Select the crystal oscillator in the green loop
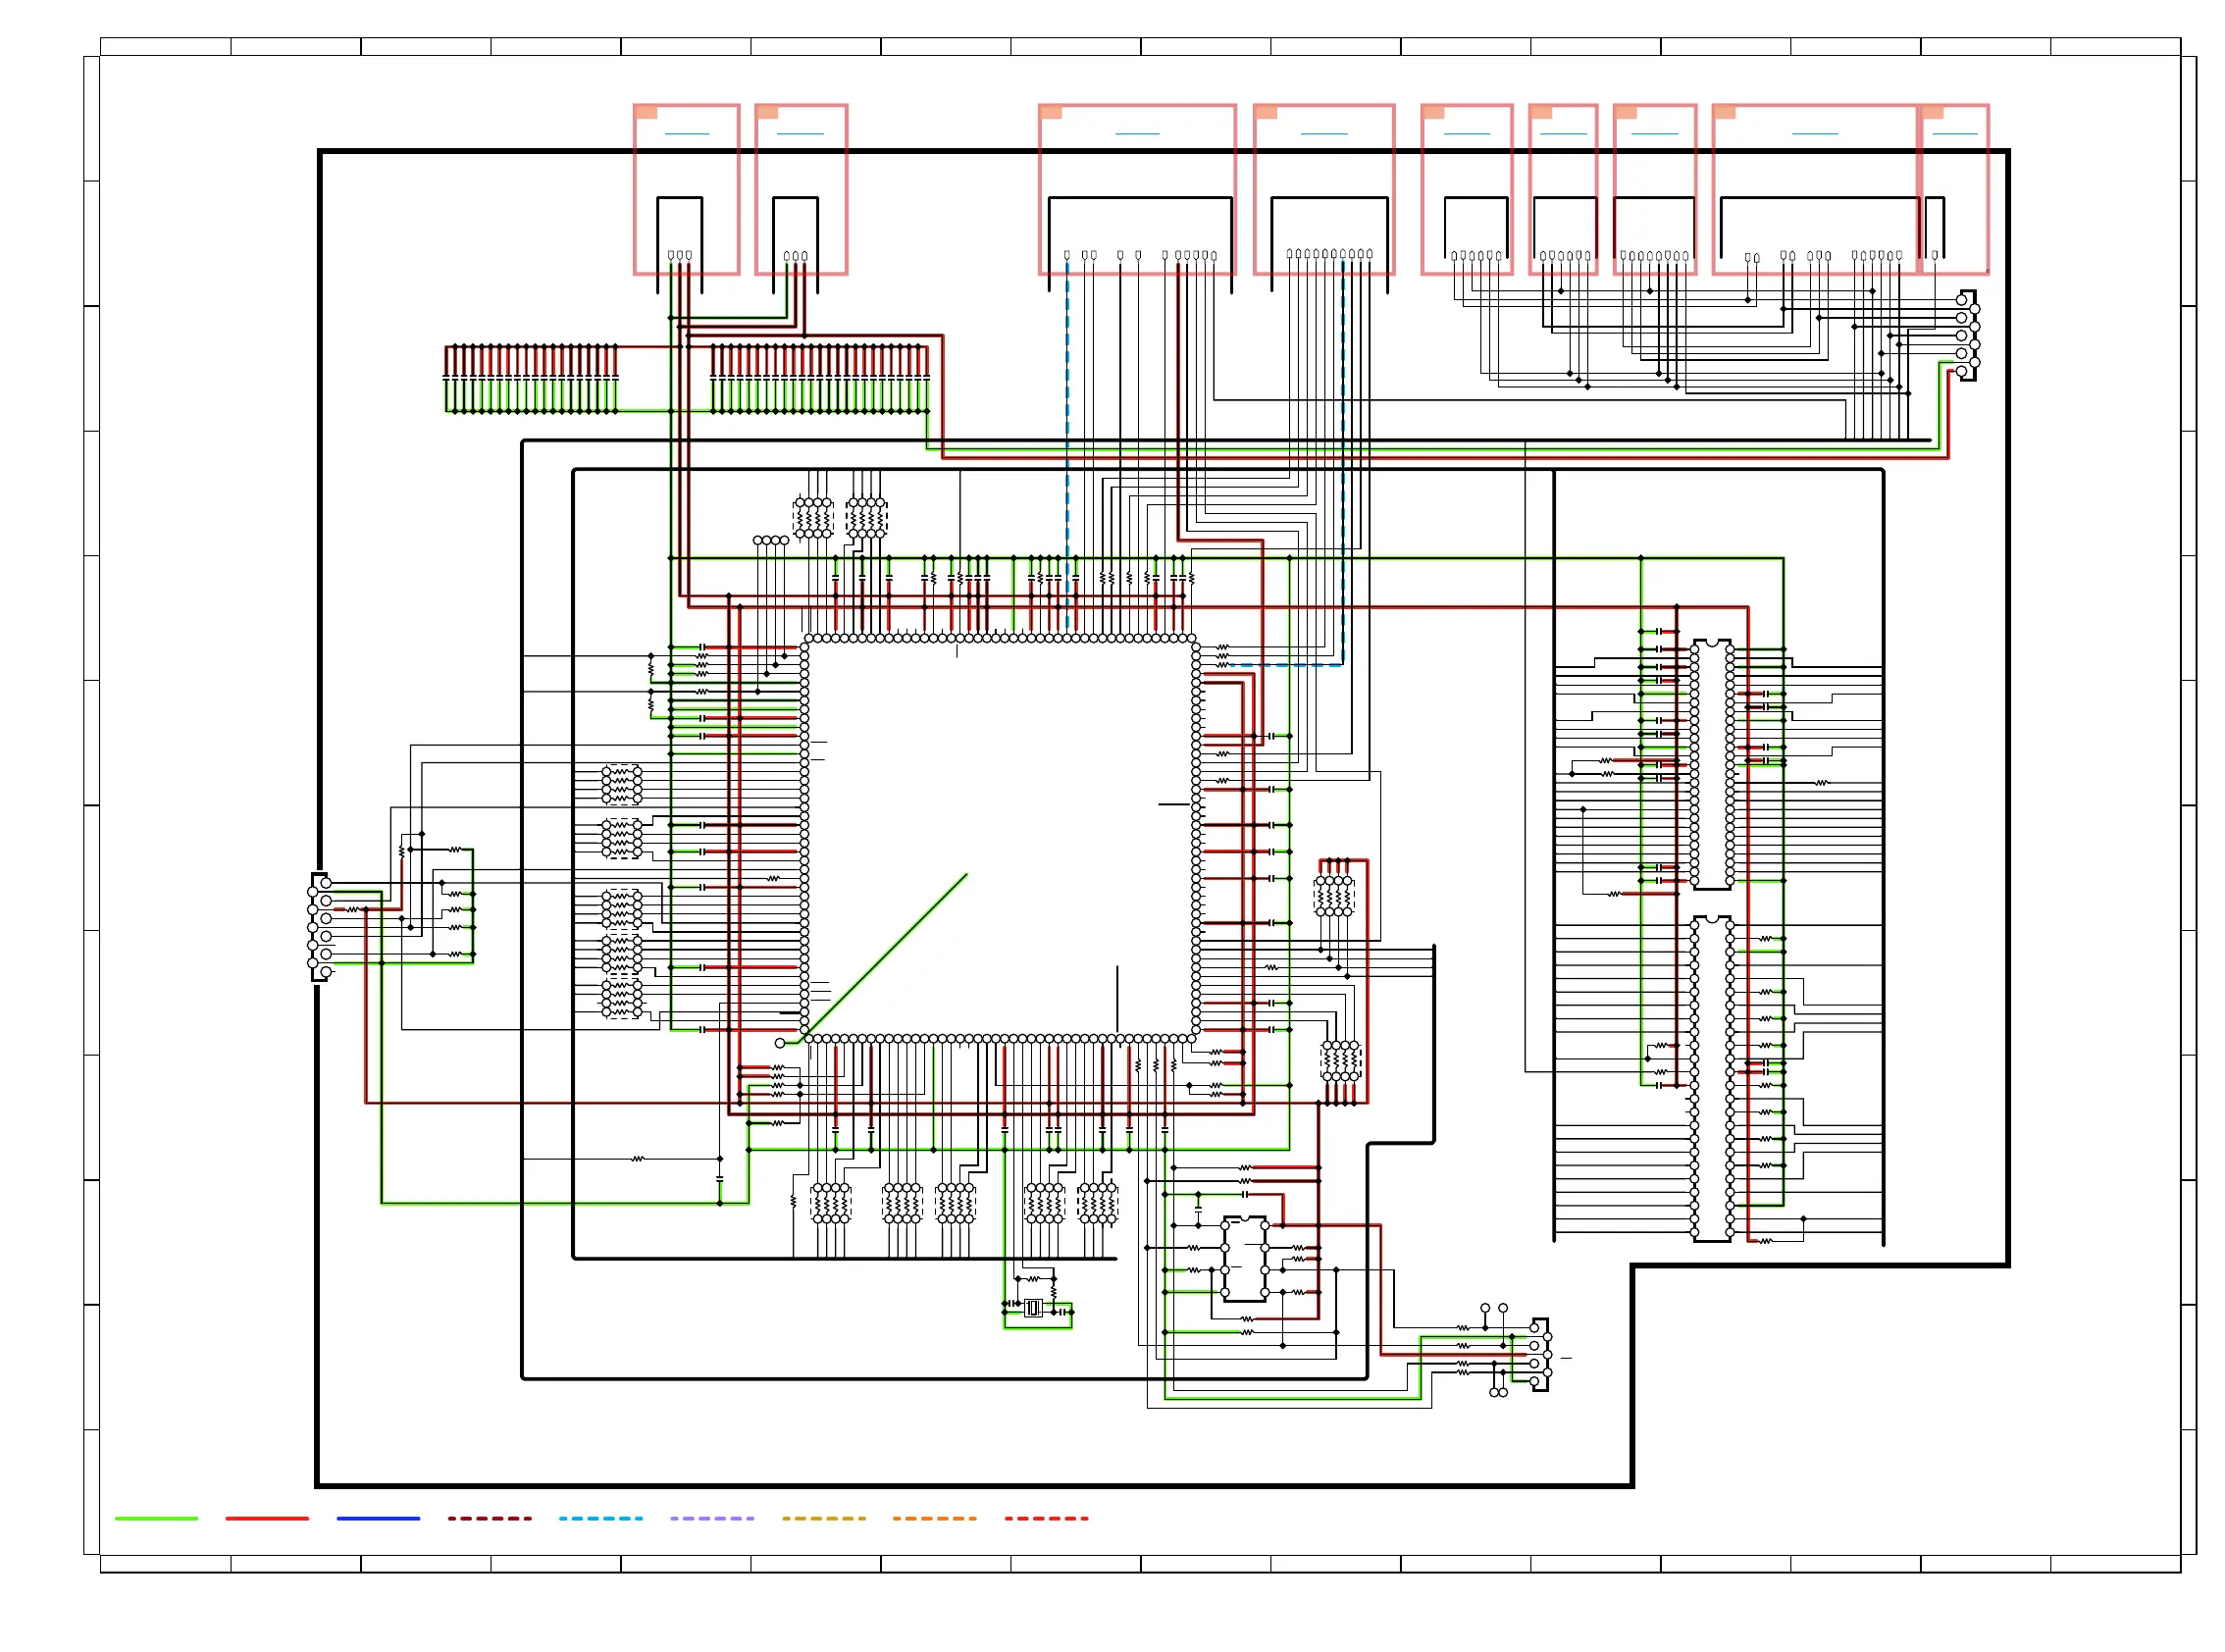The image size is (2225, 1652). pos(1034,1307)
